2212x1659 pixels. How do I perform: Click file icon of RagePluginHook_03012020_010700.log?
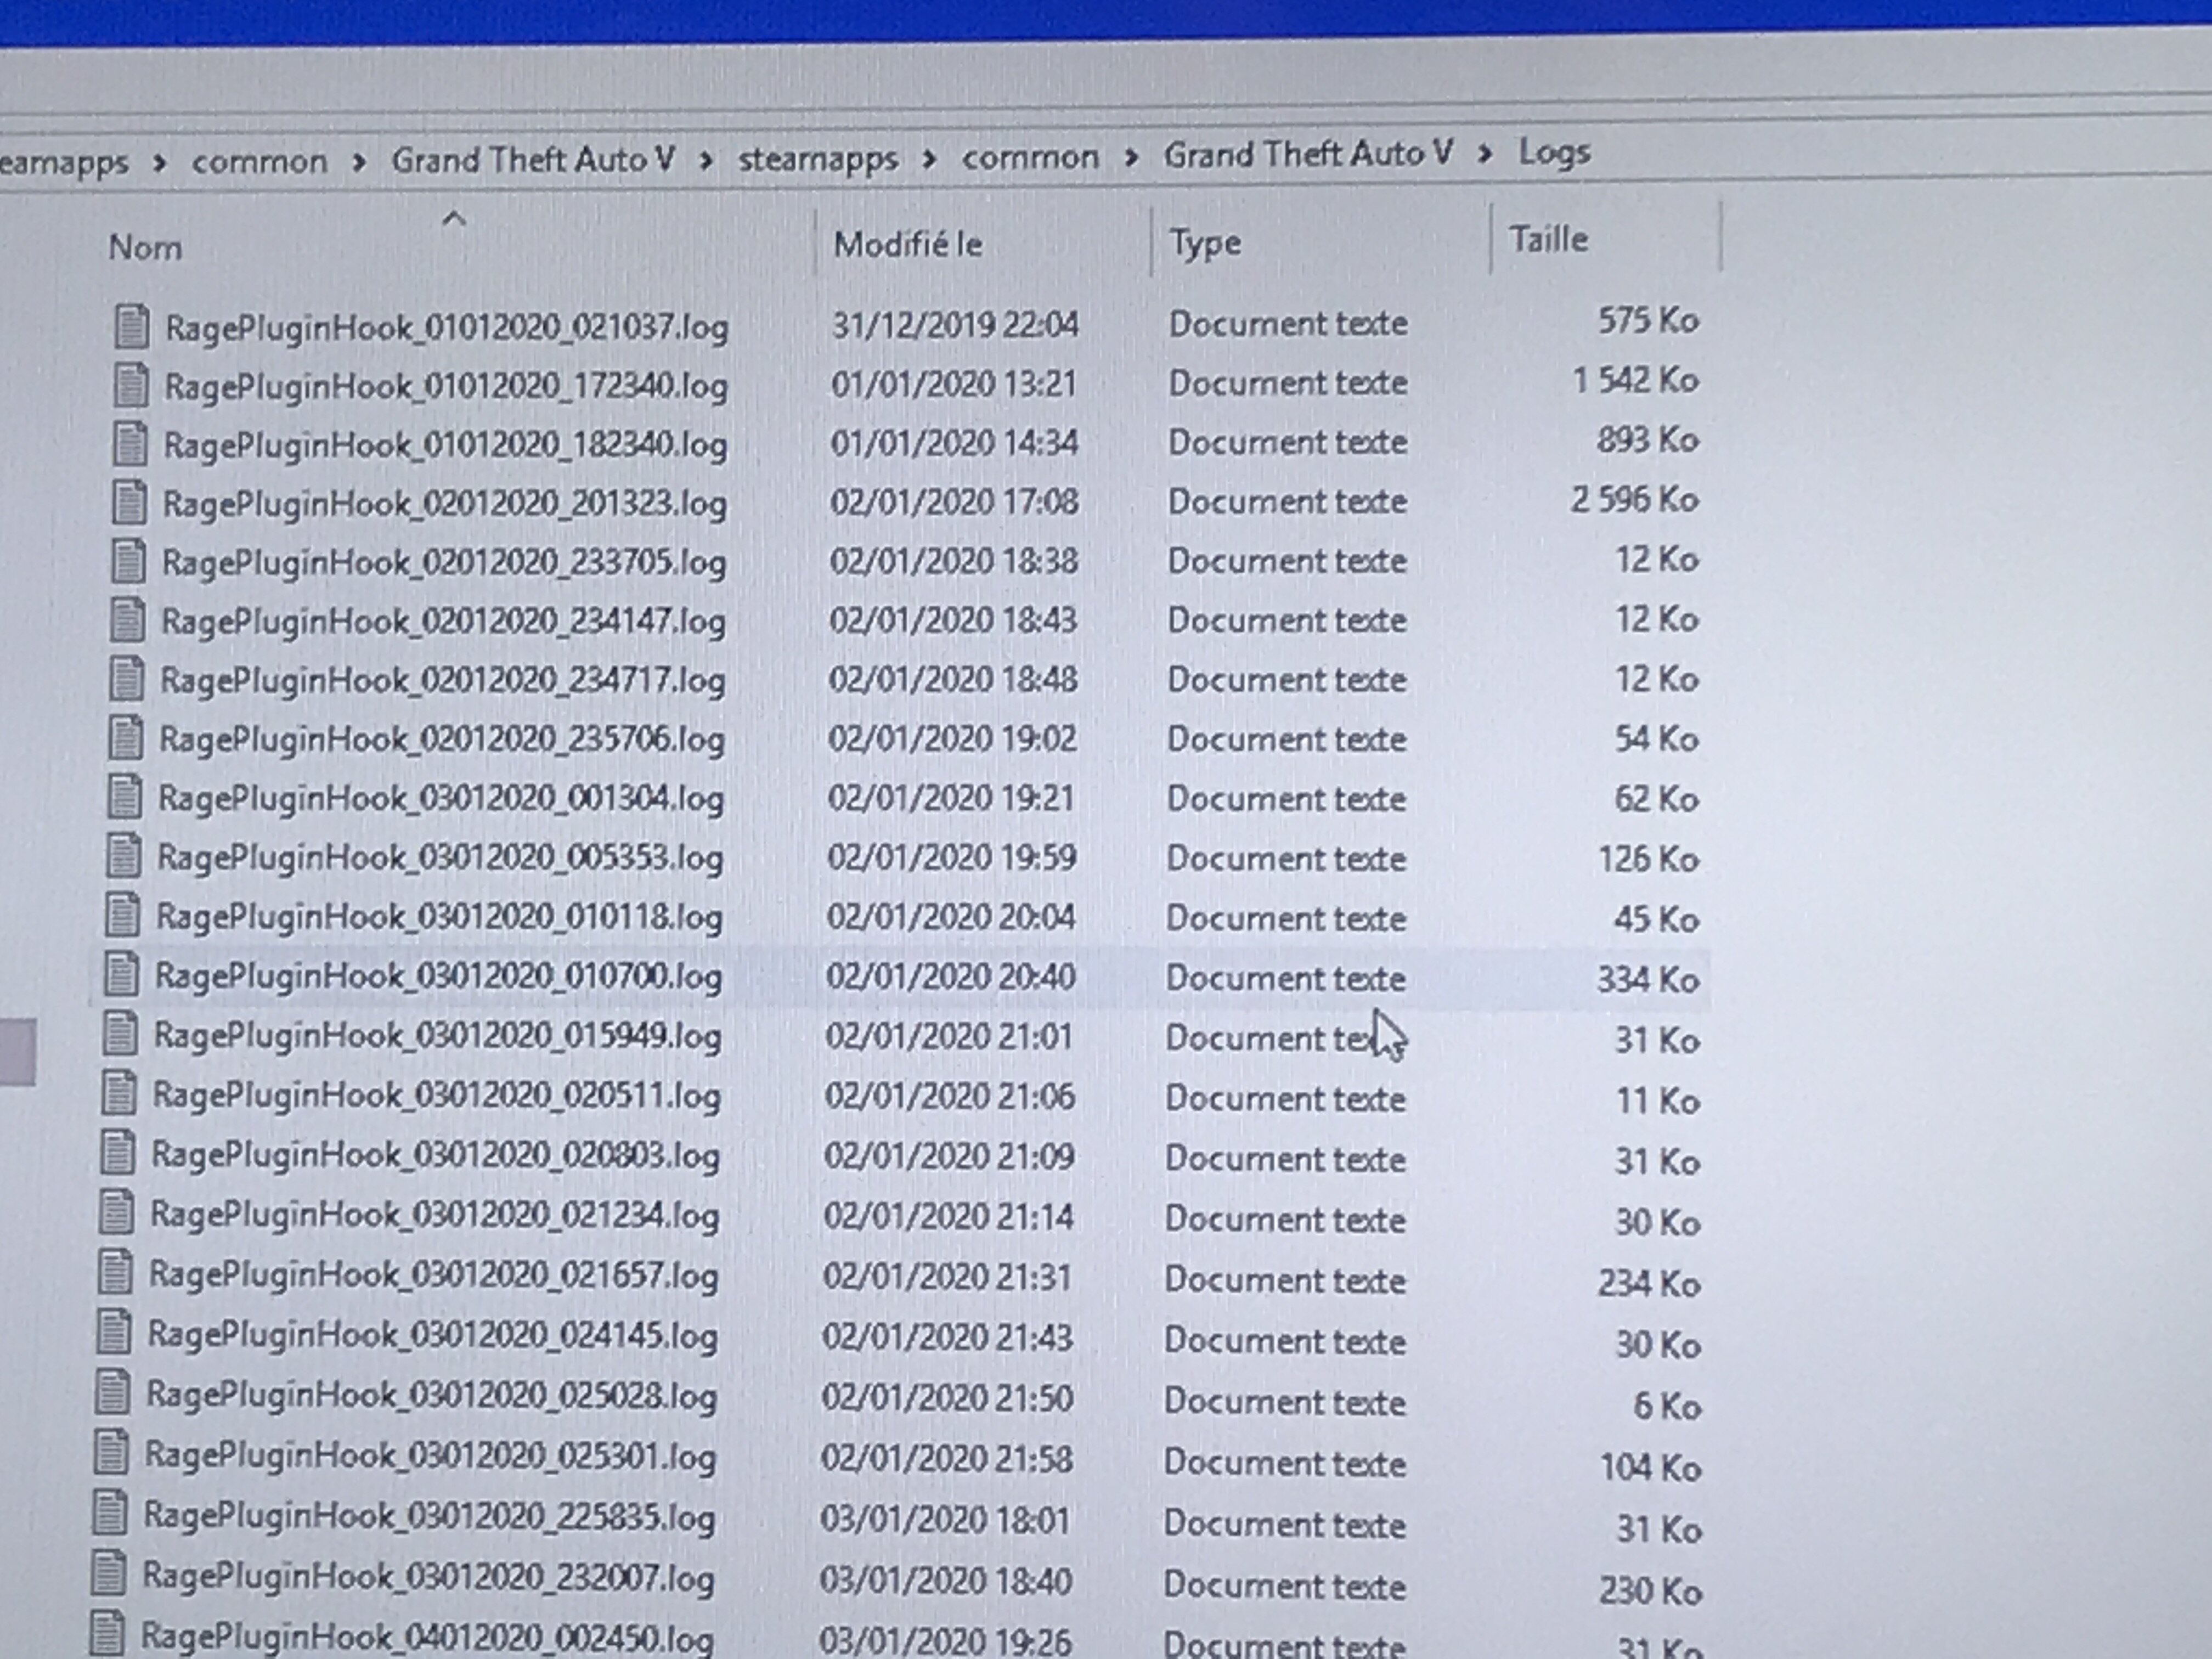coord(122,974)
